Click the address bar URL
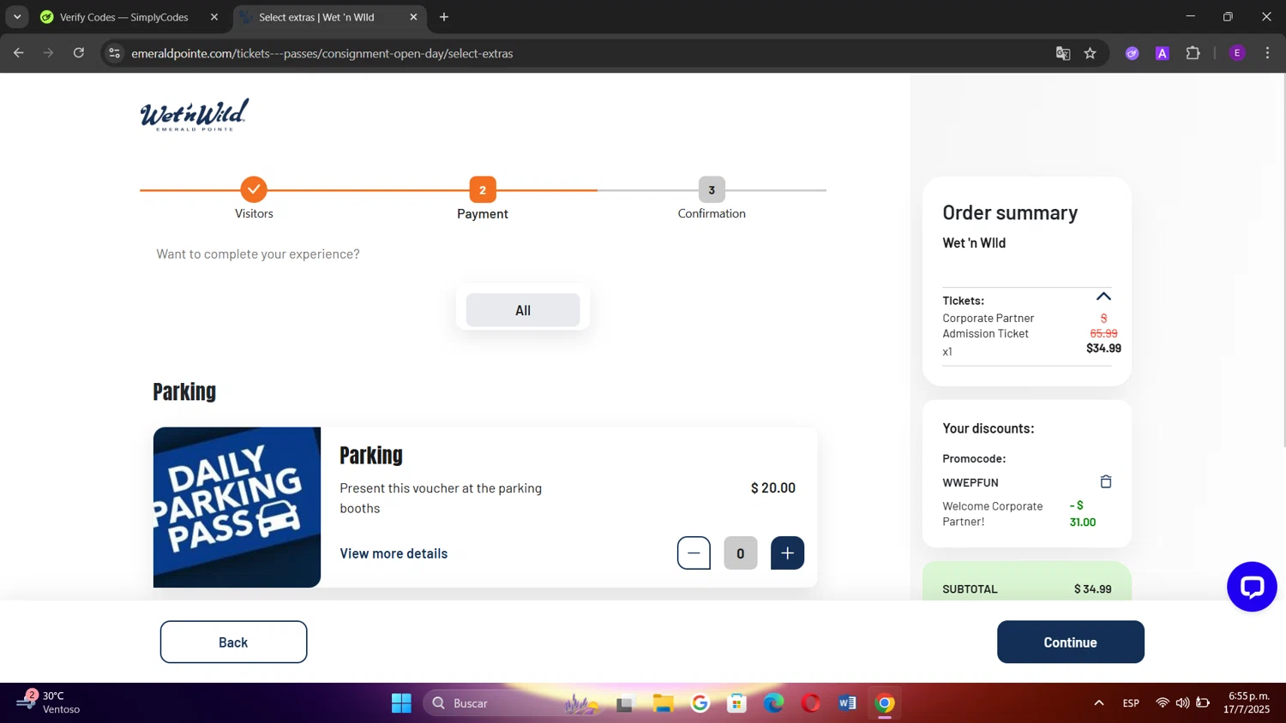The image size is (1286, 723). 322,53
